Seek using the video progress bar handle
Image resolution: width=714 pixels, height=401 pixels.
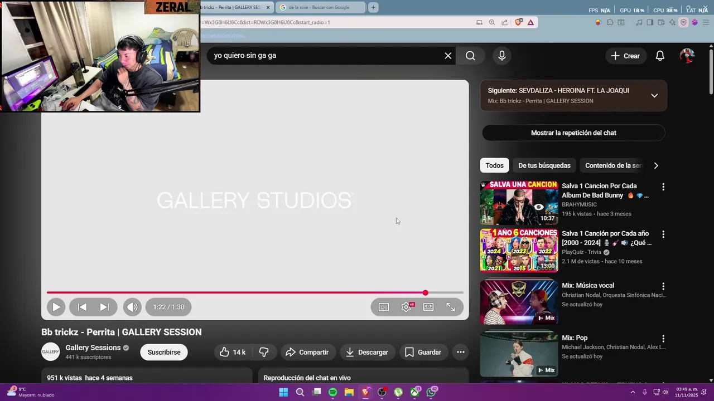tap(426, 292)
